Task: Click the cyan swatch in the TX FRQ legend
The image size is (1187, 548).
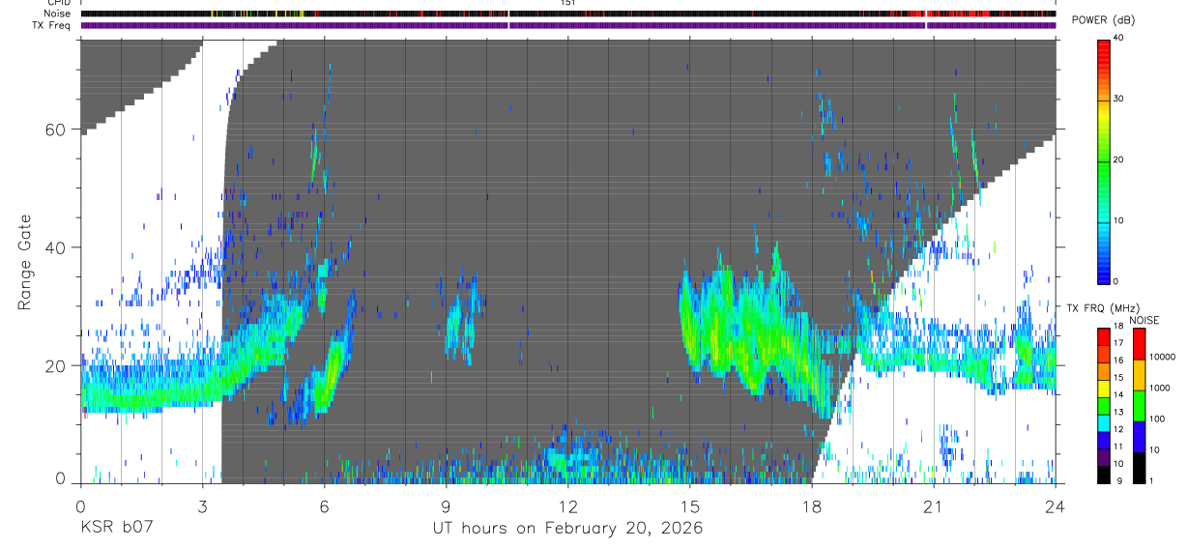Action: coord(1104,423)
